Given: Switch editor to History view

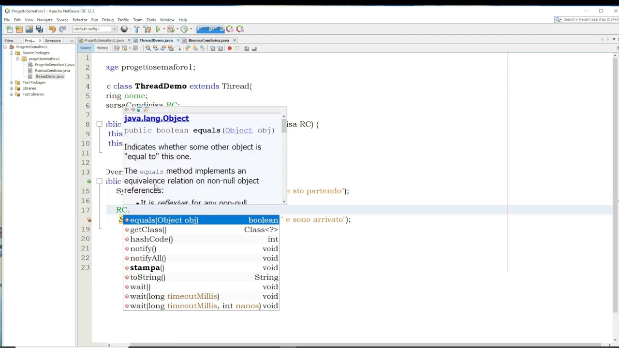Looking at the screenshot, I should click(102, 48).
